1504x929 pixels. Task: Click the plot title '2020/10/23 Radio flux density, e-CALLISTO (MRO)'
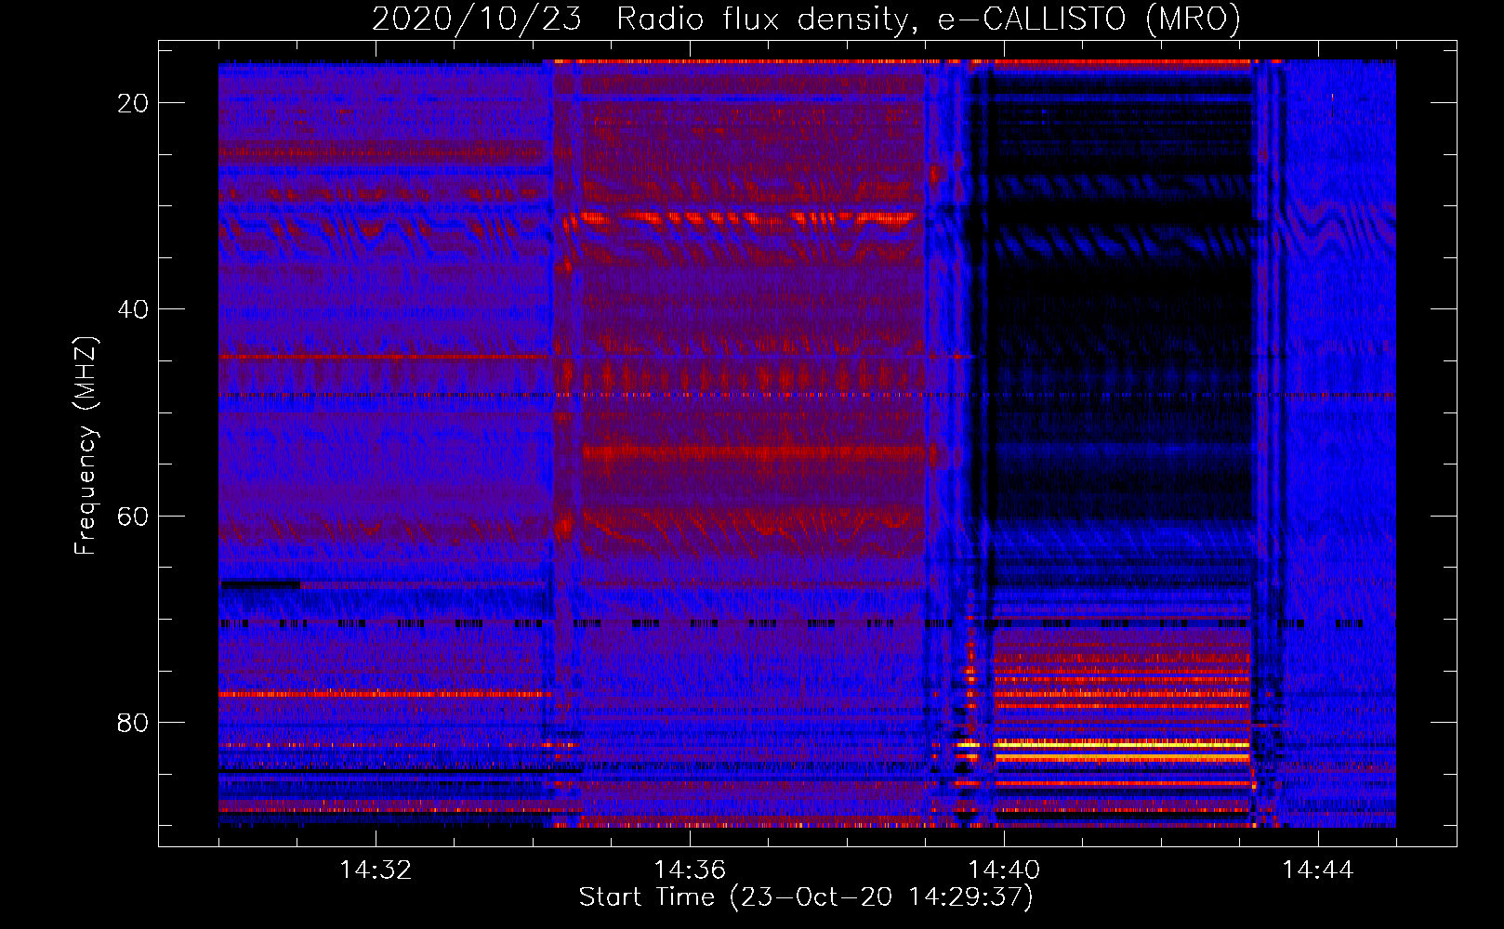[806, 19]
